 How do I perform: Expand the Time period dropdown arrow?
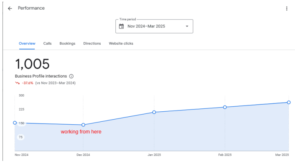pyautogui.click(x=187, y=26)
